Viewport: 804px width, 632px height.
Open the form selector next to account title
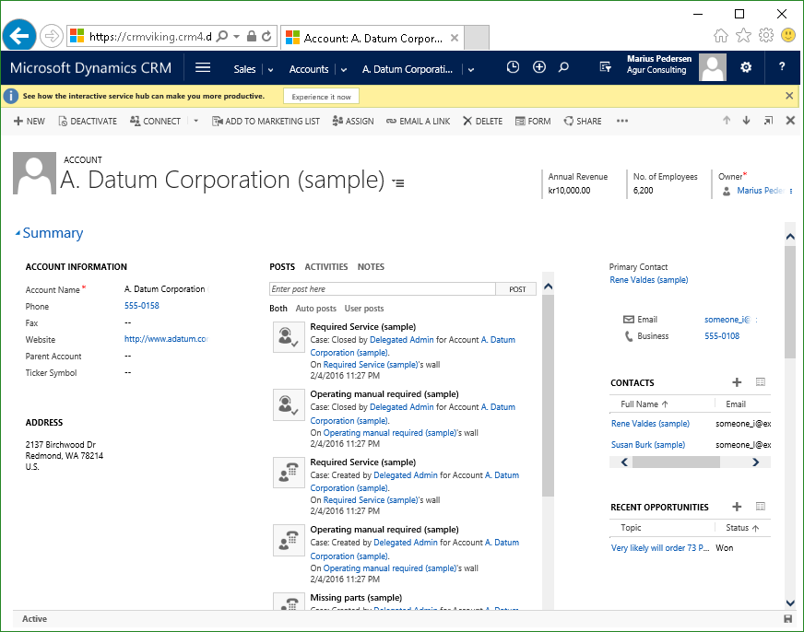point(398,182)
